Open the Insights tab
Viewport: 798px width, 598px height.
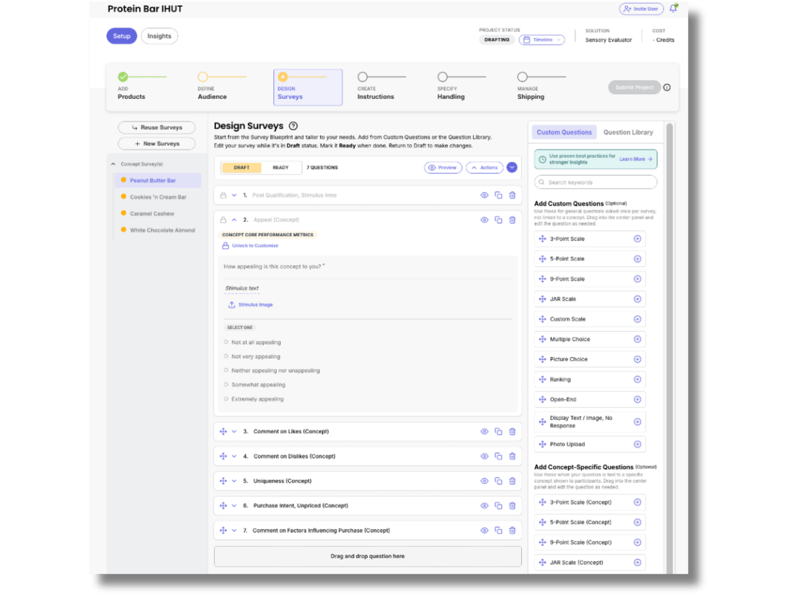(x=160, y=36)
